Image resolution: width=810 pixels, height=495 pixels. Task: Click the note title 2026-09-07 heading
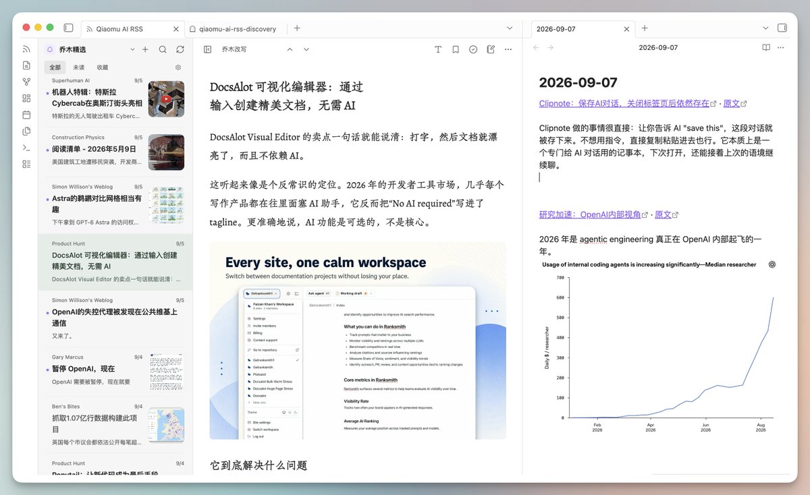pos(578,82)
